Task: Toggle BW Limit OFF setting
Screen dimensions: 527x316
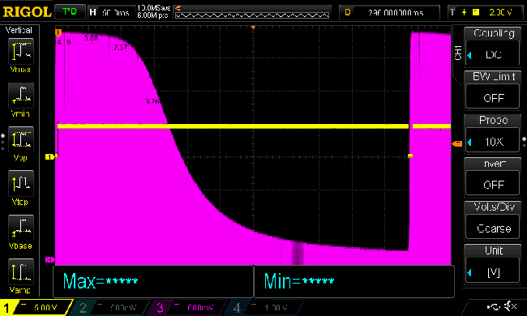Action: pyautogui.click(x=492, y=90)
